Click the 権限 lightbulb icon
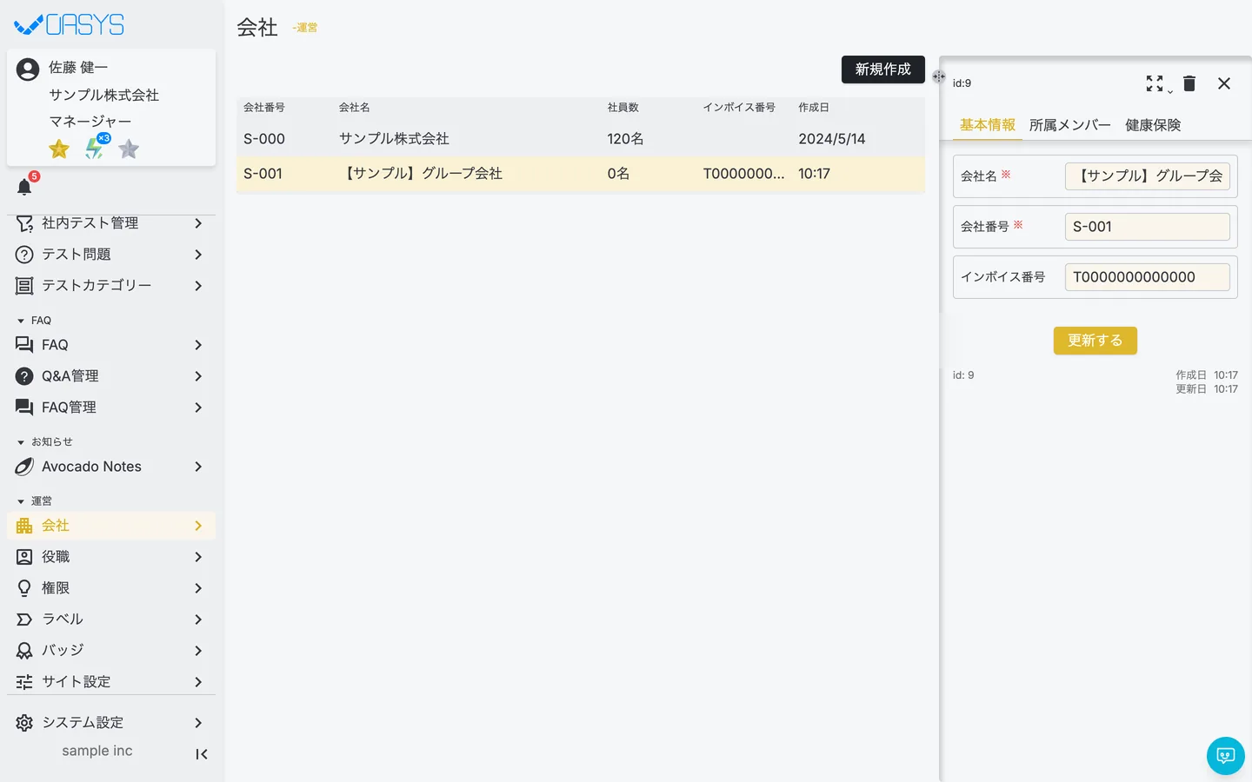 [x=24, y=588]
